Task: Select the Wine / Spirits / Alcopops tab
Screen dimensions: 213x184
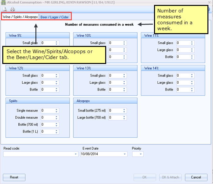Action: click(20, 17)
